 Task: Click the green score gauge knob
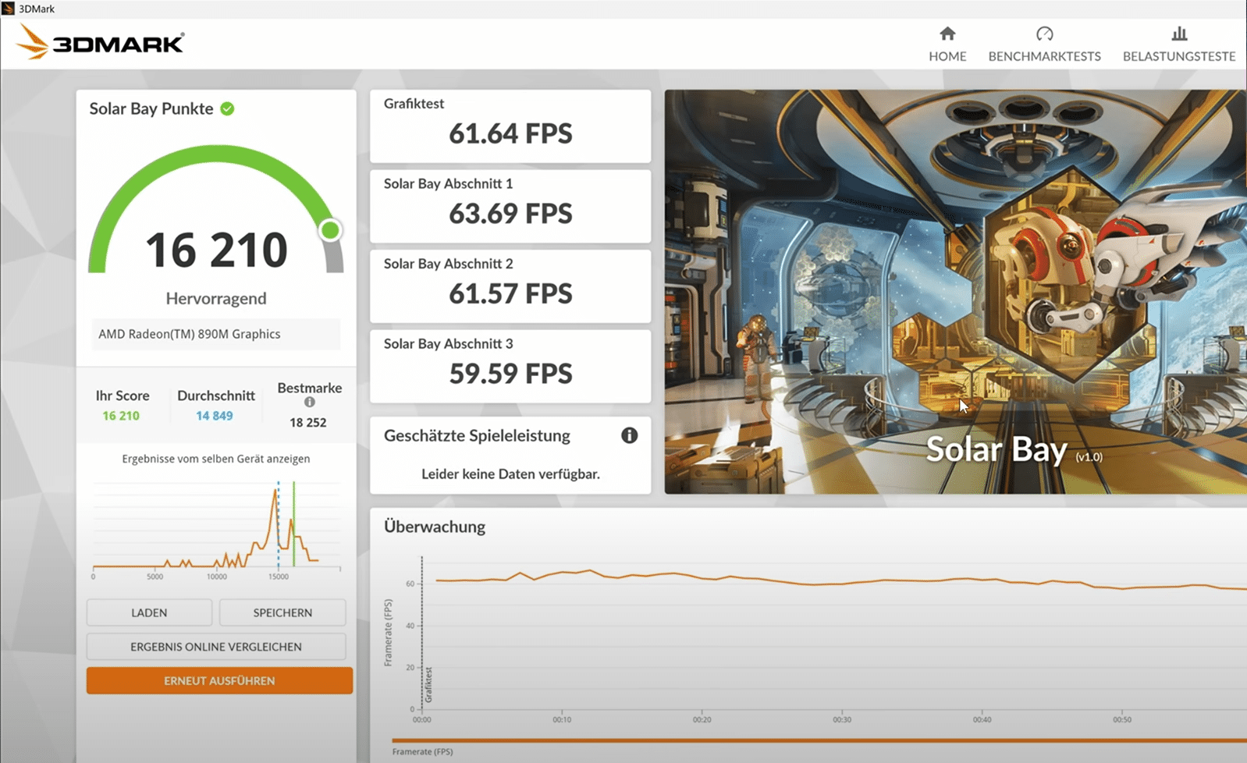click(x=330, y=230)
